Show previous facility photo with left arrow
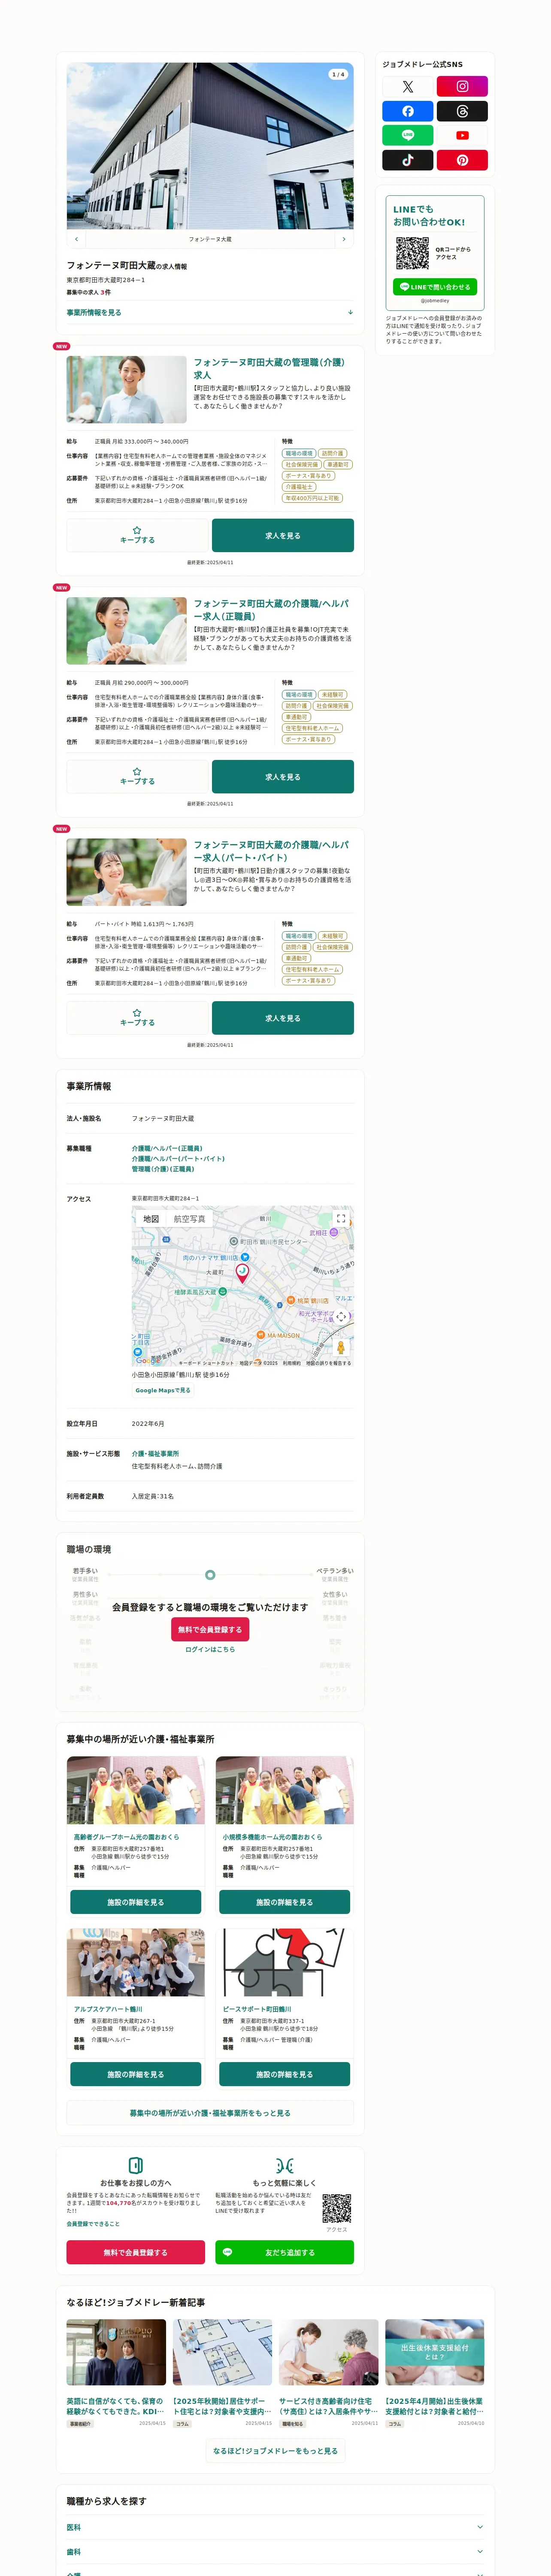The width and height of the screenshot is (551, 2576). 76,239
